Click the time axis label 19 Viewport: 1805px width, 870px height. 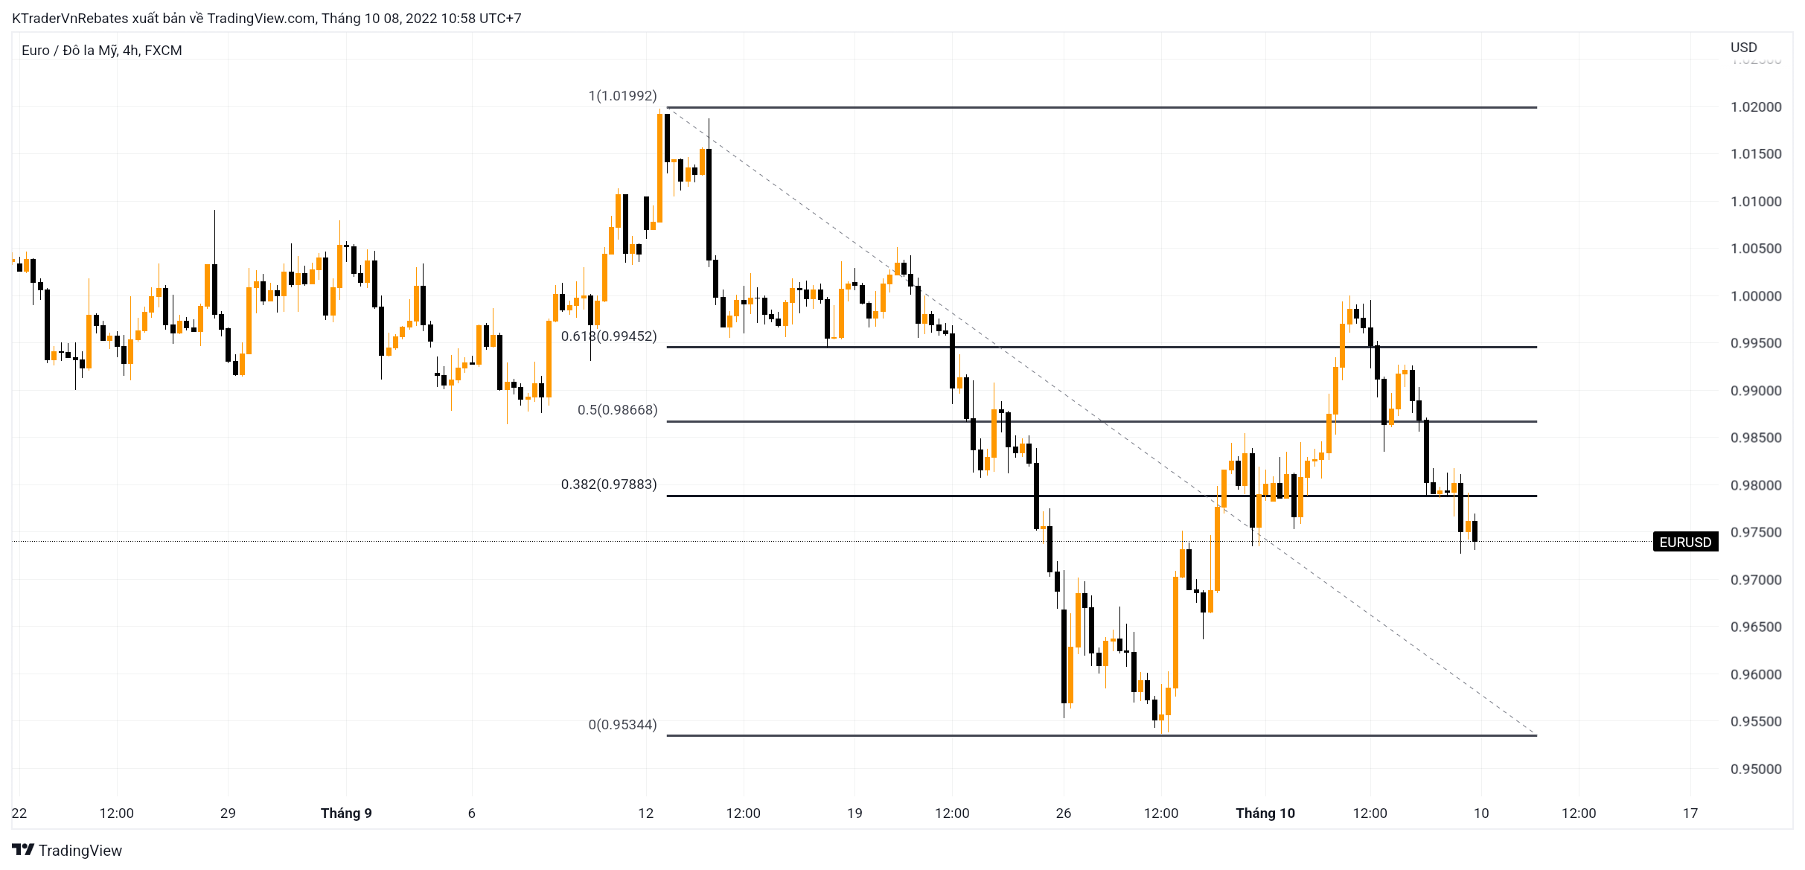(854, 813)
